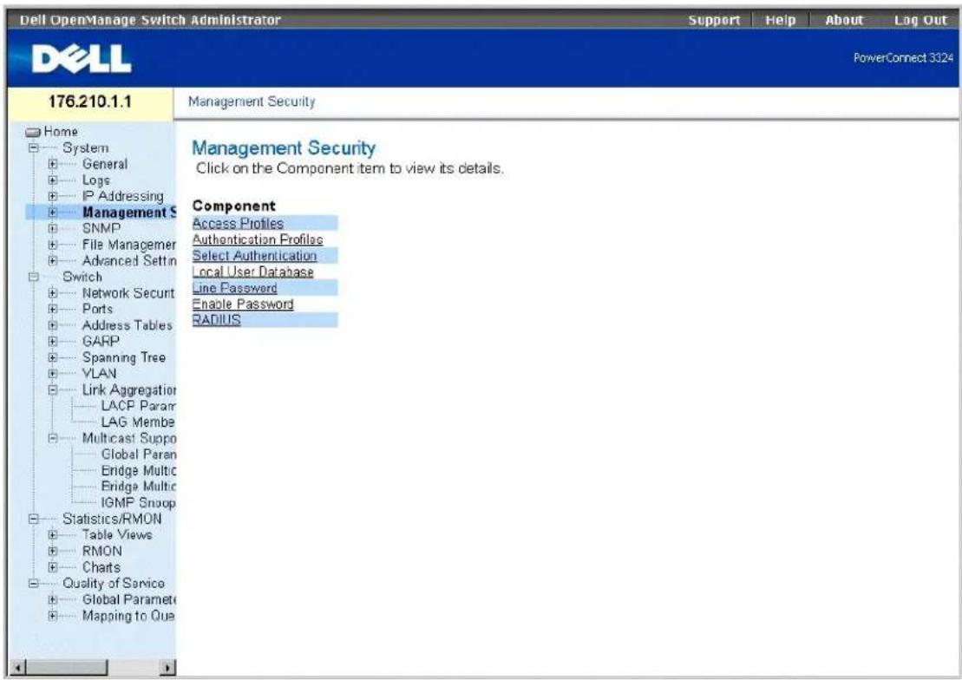Expand the Global Parameters QoS node
Image resolution: width=962 pixels, height=680 pixels.
53,599
